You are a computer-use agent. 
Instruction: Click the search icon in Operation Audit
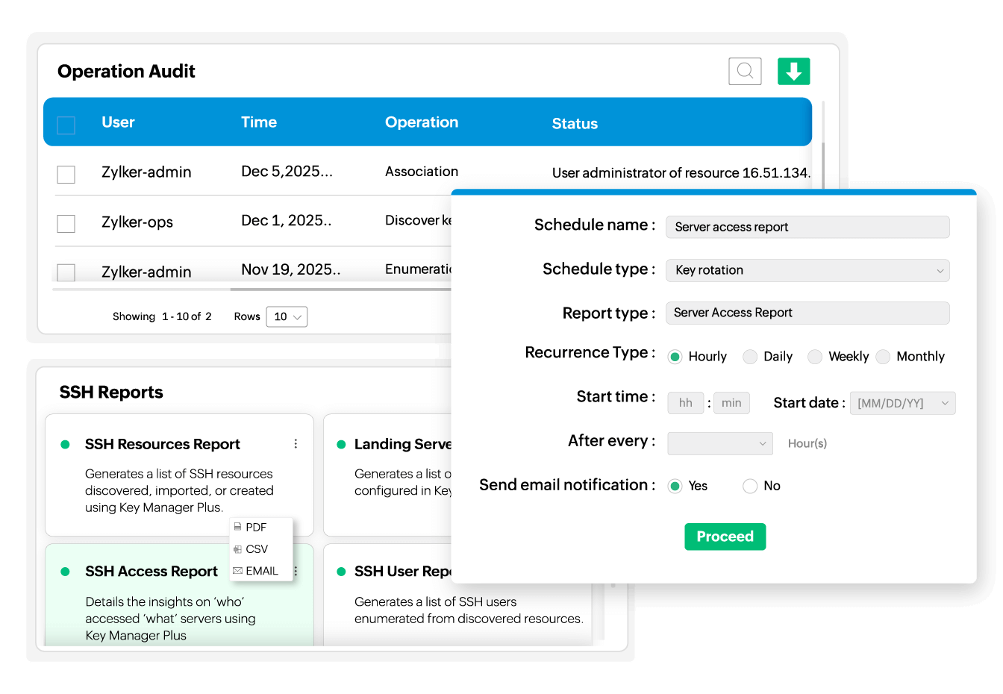pyautogui.click(x=745, y=72)
